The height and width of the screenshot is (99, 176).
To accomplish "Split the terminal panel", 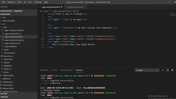I will [x=167, y=70].
